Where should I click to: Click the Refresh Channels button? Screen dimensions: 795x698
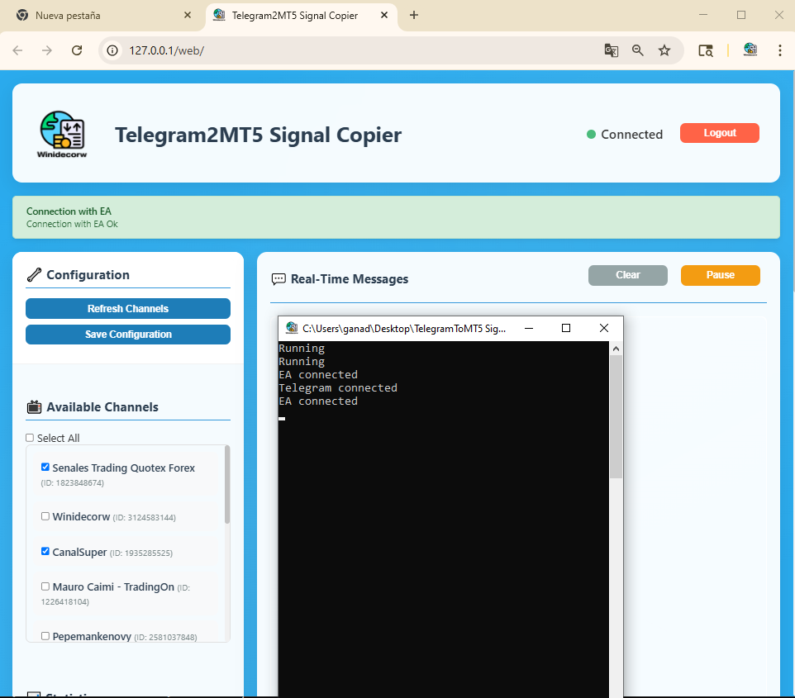128,308
